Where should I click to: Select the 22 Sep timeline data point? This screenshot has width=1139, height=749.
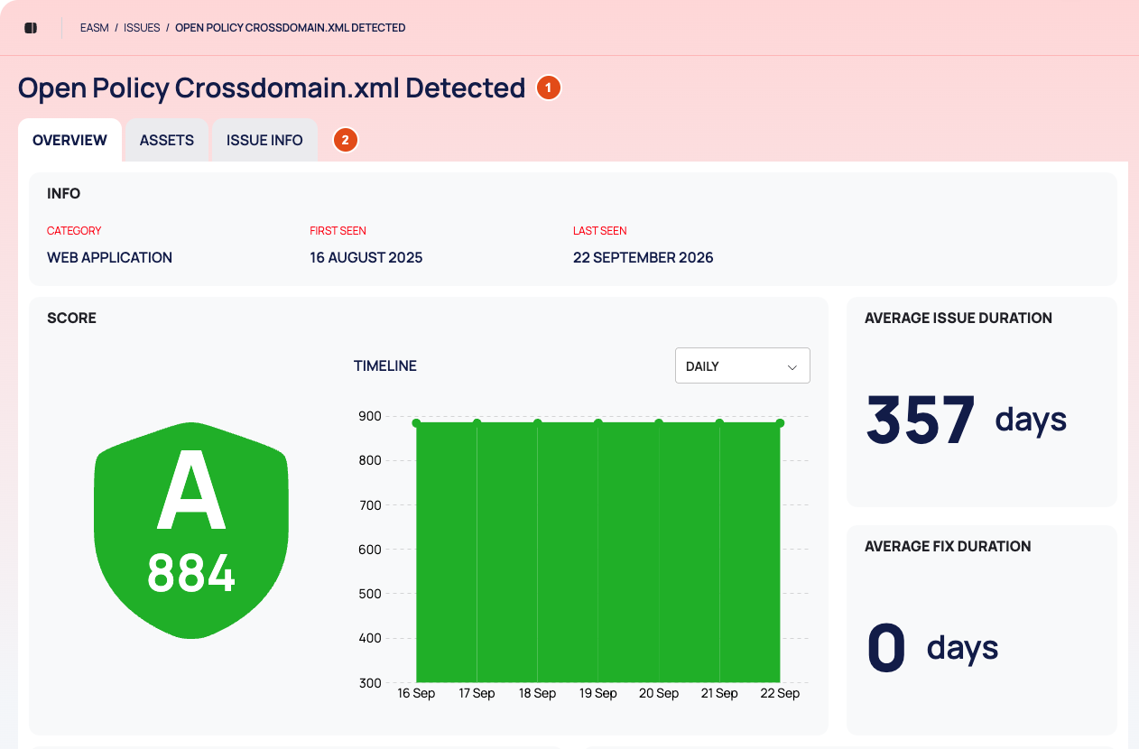tap(780, 422)
